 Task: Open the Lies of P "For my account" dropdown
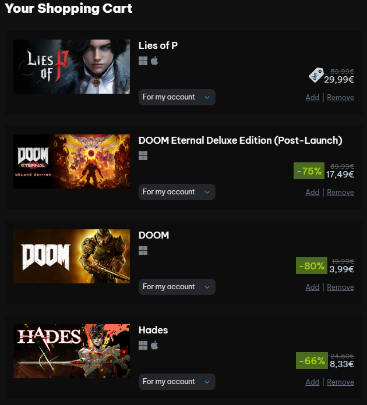click(x=177, y=97)
